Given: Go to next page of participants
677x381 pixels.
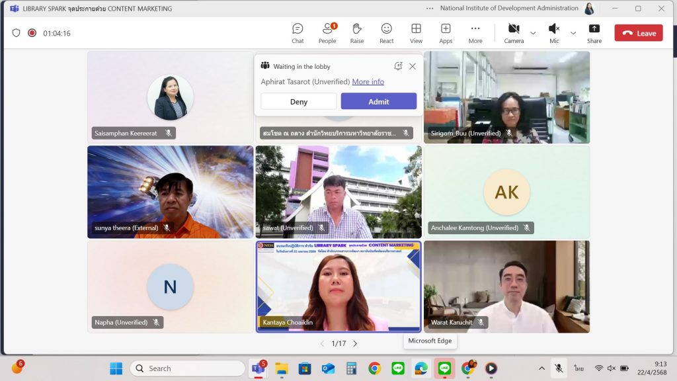Looking at the screenshot, I should coord(355,343).
